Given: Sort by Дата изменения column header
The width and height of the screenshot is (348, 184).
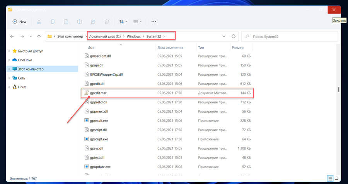Looking at the screenshot, I should 170,47.
